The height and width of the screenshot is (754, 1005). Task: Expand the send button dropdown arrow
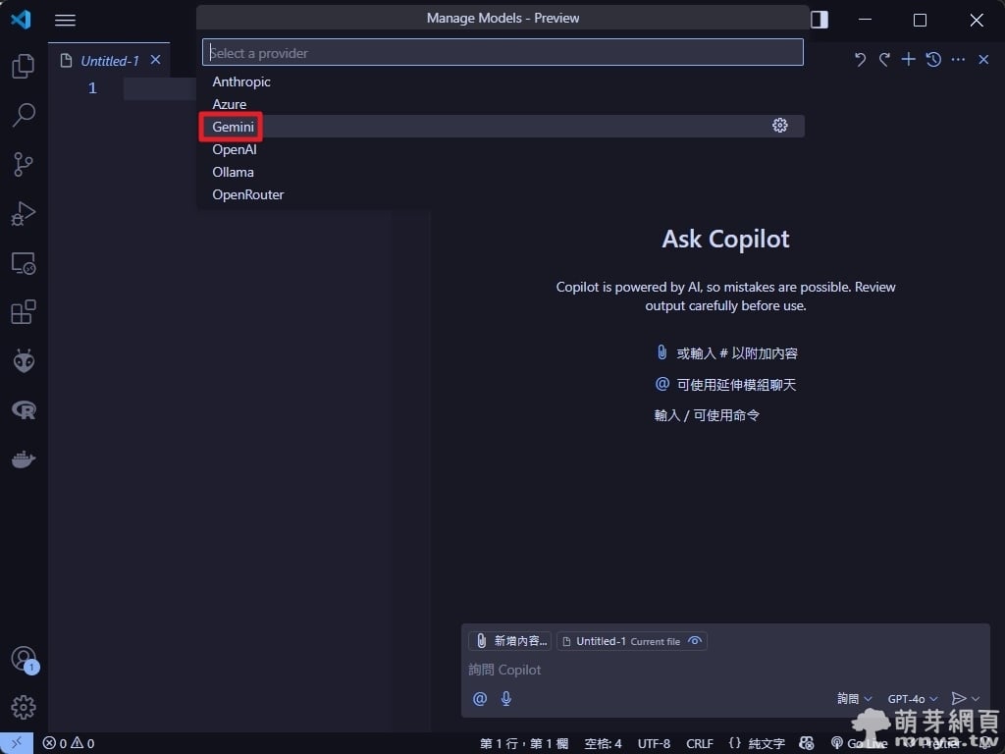[977, 699]
